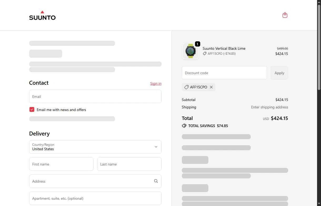Click the Enter shipping address text

pos(269,107)
